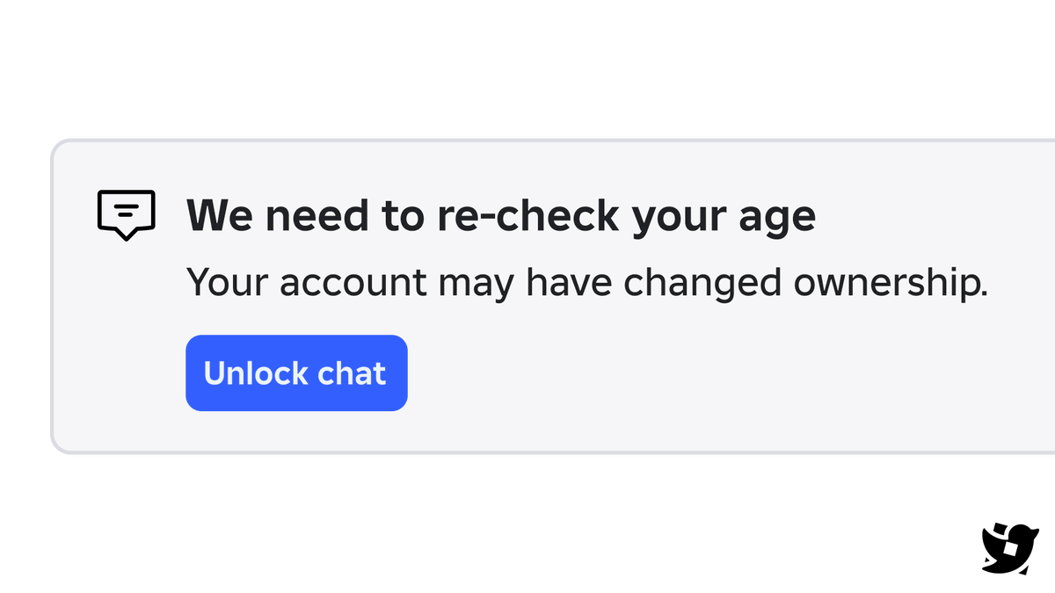Select the 'We need to re-check your age' heading
Screen dimensions: 1055x593
pos(500,215)
